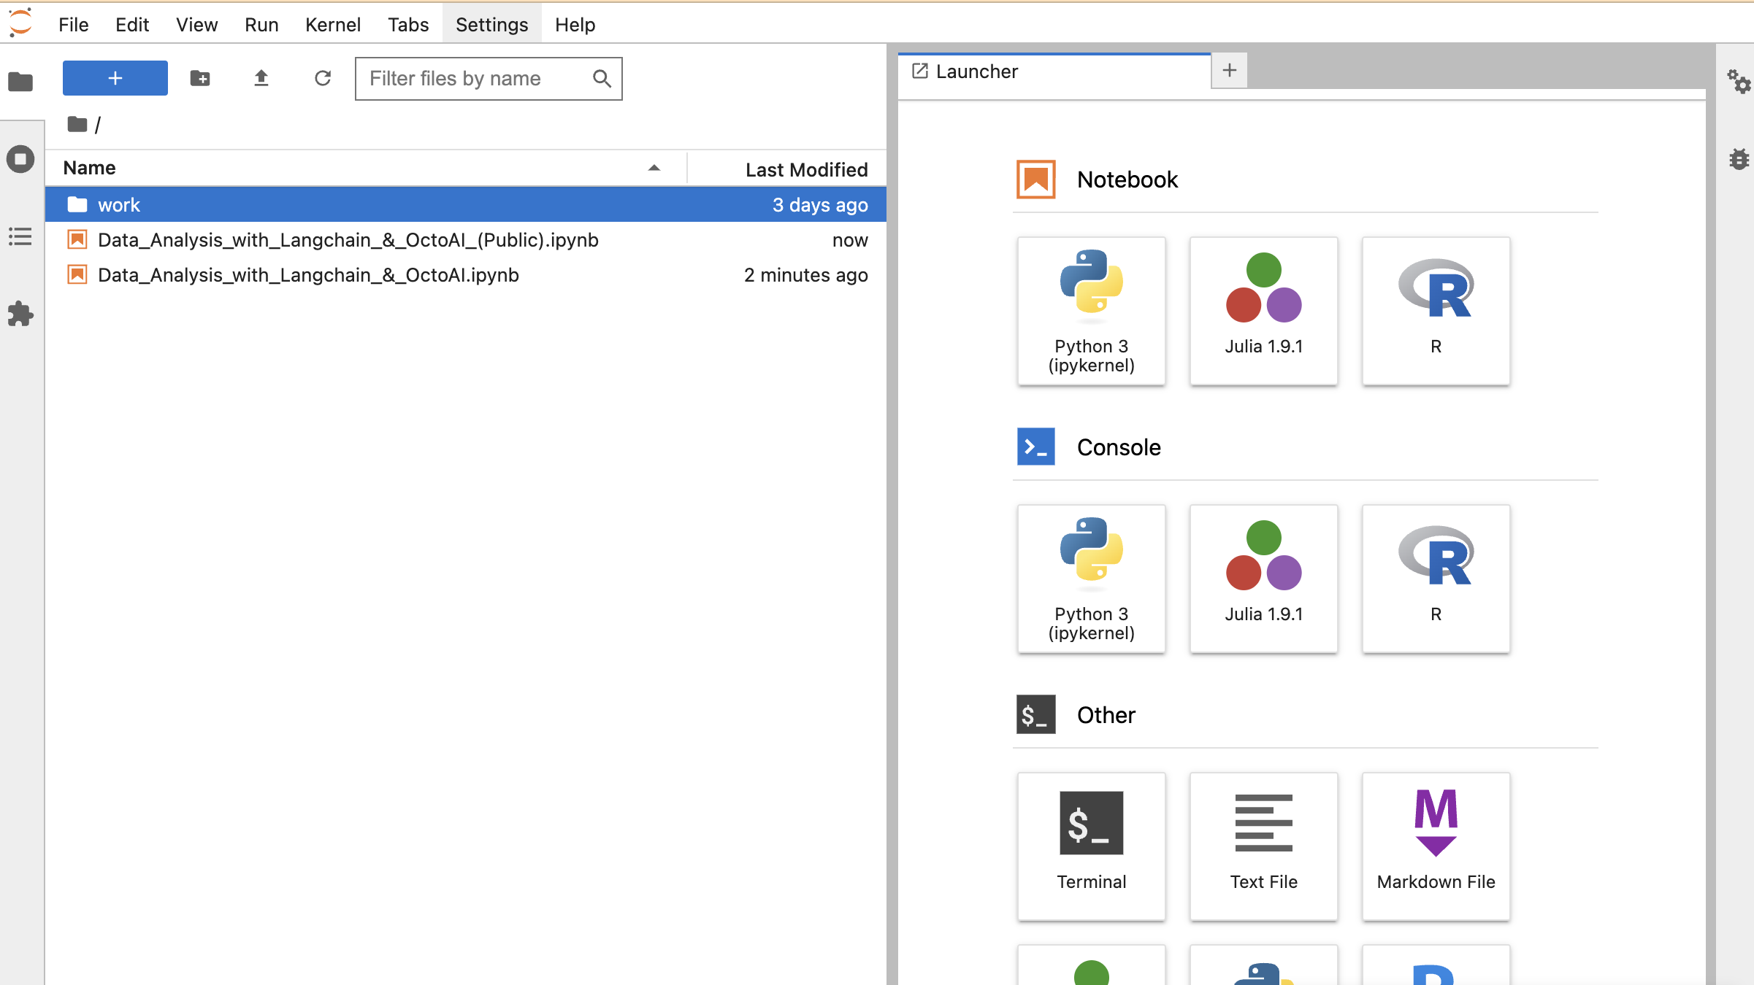Click the New Folder icon
Screen dimensions: 1754x985
pos(200,78)
